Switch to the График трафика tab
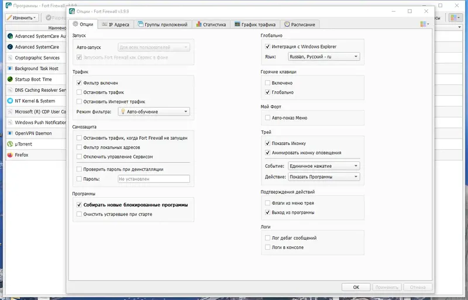This screenshot has height=300, width=468. (255, 25)
